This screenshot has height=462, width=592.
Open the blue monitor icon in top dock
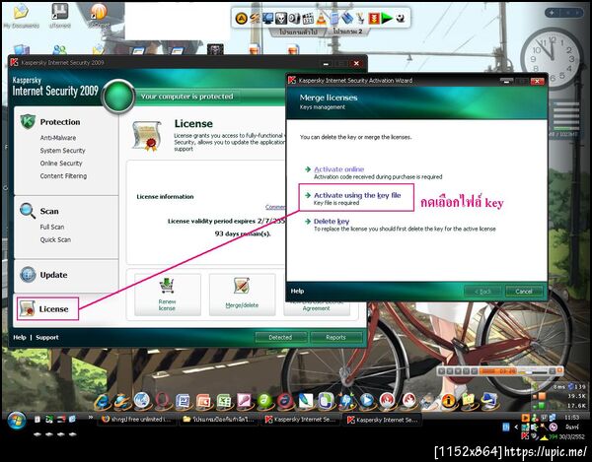pos(268,18)
